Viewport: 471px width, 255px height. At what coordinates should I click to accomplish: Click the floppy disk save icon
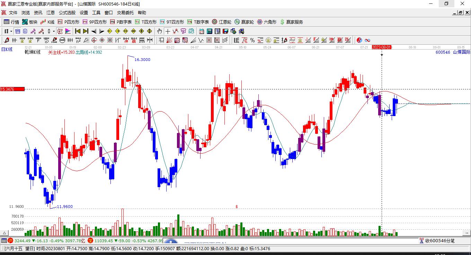(x=225, y=31)
